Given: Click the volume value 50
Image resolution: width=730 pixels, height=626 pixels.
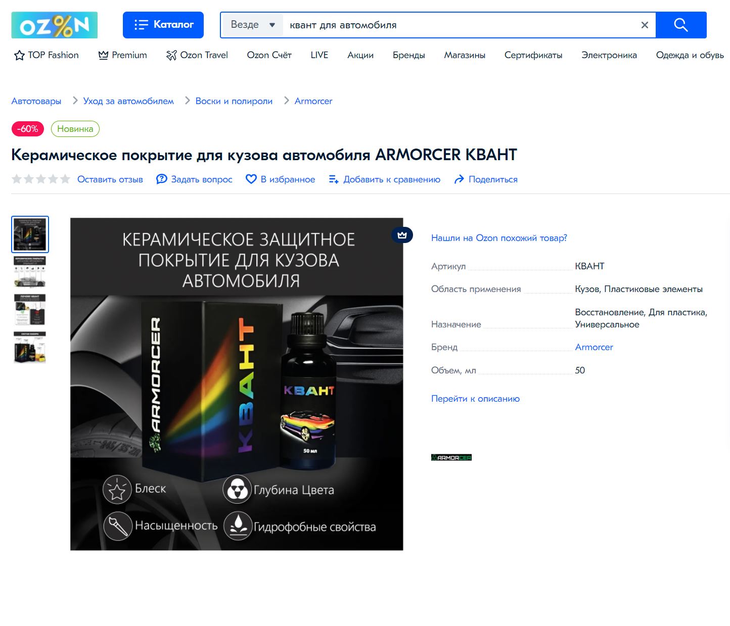Looking at the screenshot, I should 580,370.
